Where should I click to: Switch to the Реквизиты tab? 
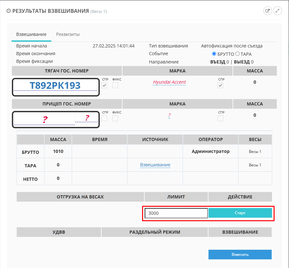pos(68,34)
